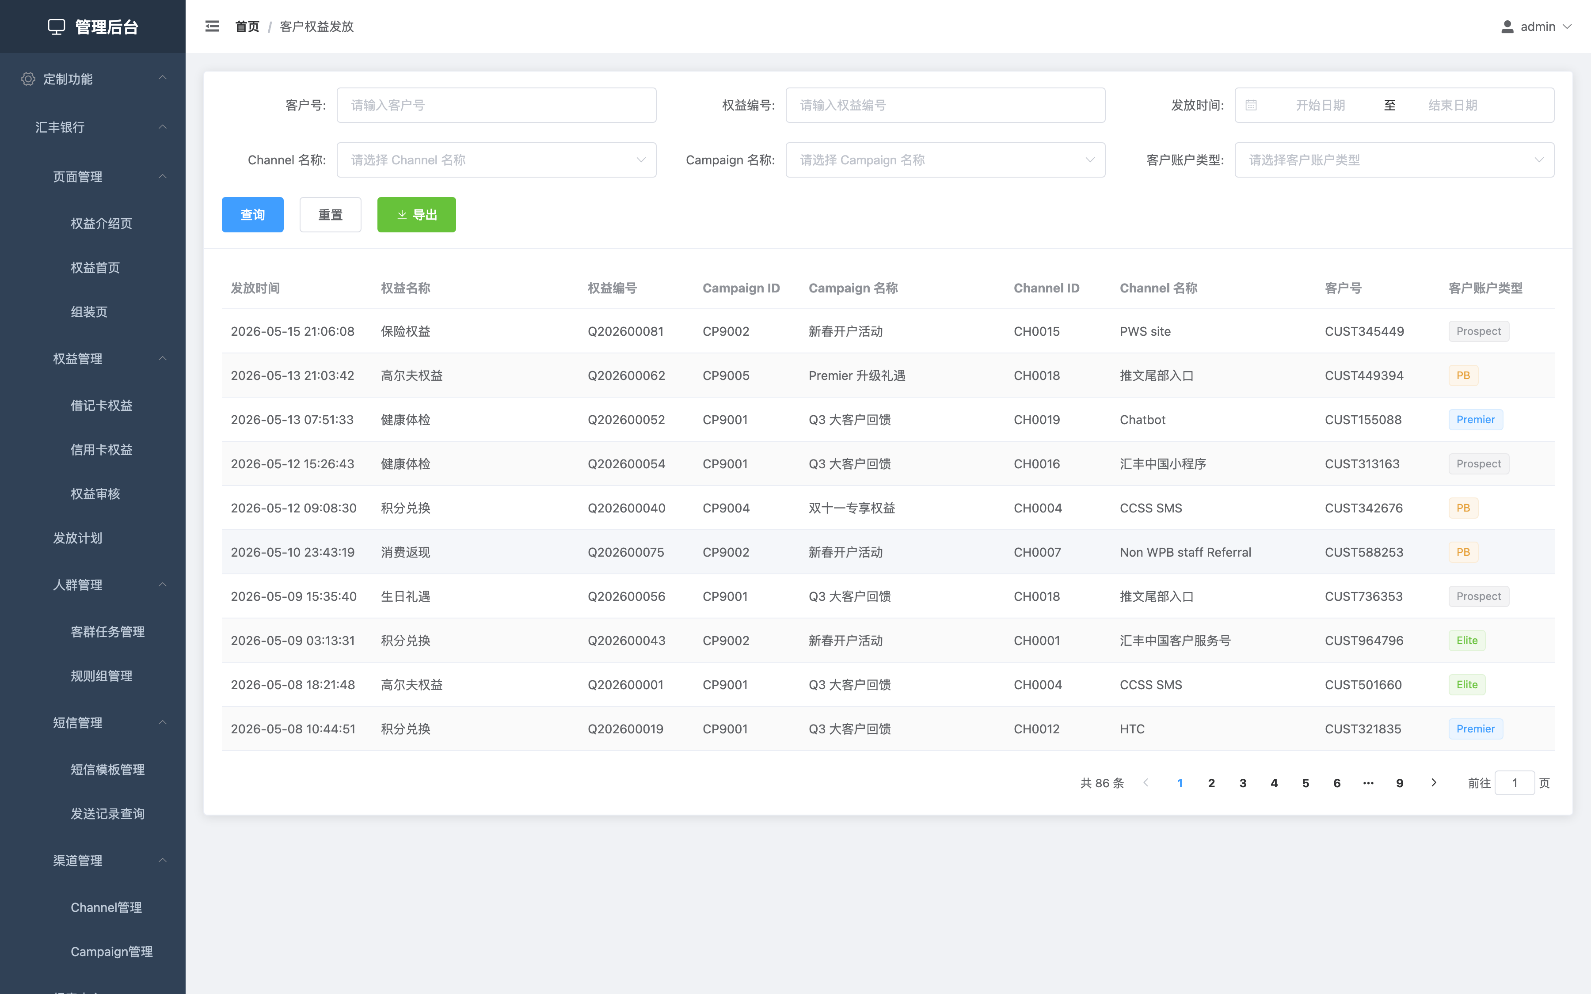Click the Campaign ID column header
The width and height of the screenshot is (1591, 994).
click(741, 288)
